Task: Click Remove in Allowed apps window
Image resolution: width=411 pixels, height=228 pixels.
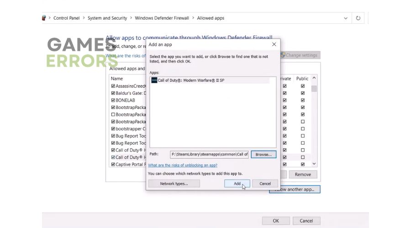Action: (x=303, y=174)
